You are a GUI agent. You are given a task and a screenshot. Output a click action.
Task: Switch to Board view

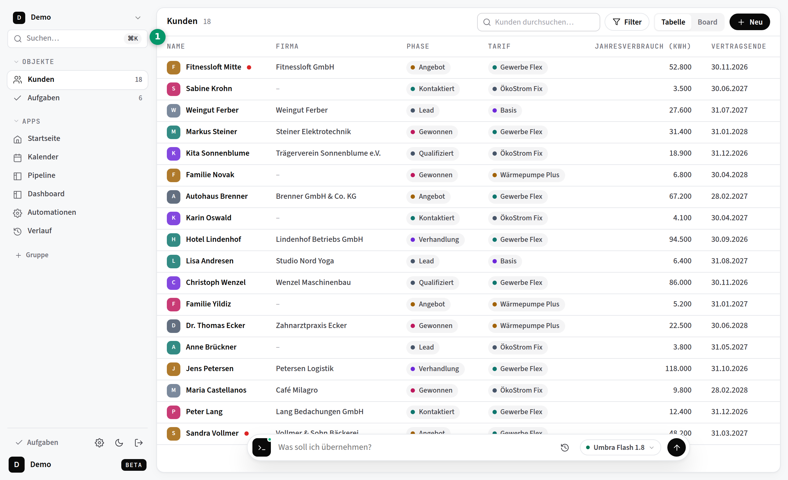click(x=707, y=22)
